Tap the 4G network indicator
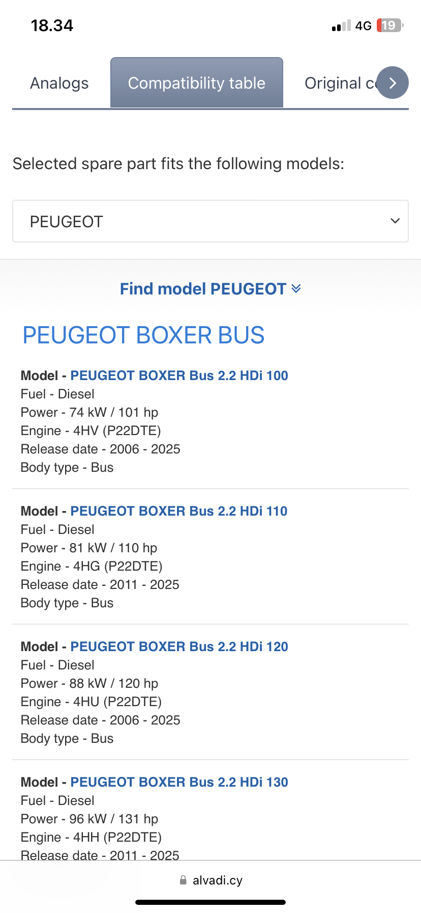The image size is (421, 913). click(363, 26)
